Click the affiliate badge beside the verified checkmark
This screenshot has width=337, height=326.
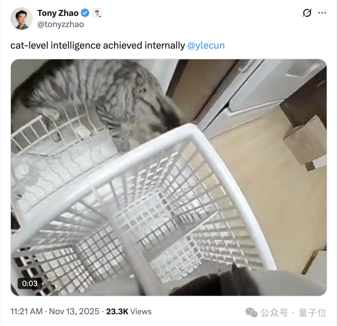[97, 13]
